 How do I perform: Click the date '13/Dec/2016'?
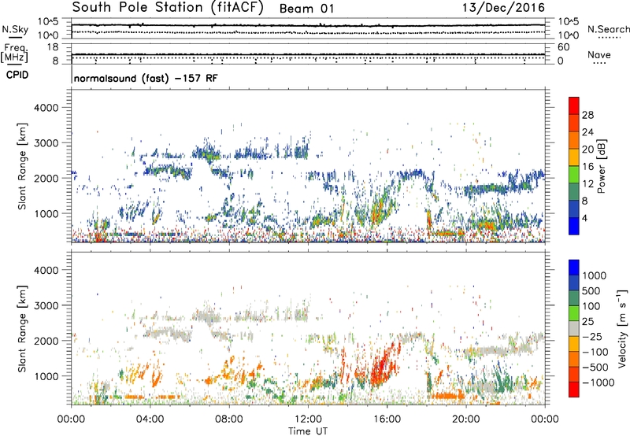point(503,8)
